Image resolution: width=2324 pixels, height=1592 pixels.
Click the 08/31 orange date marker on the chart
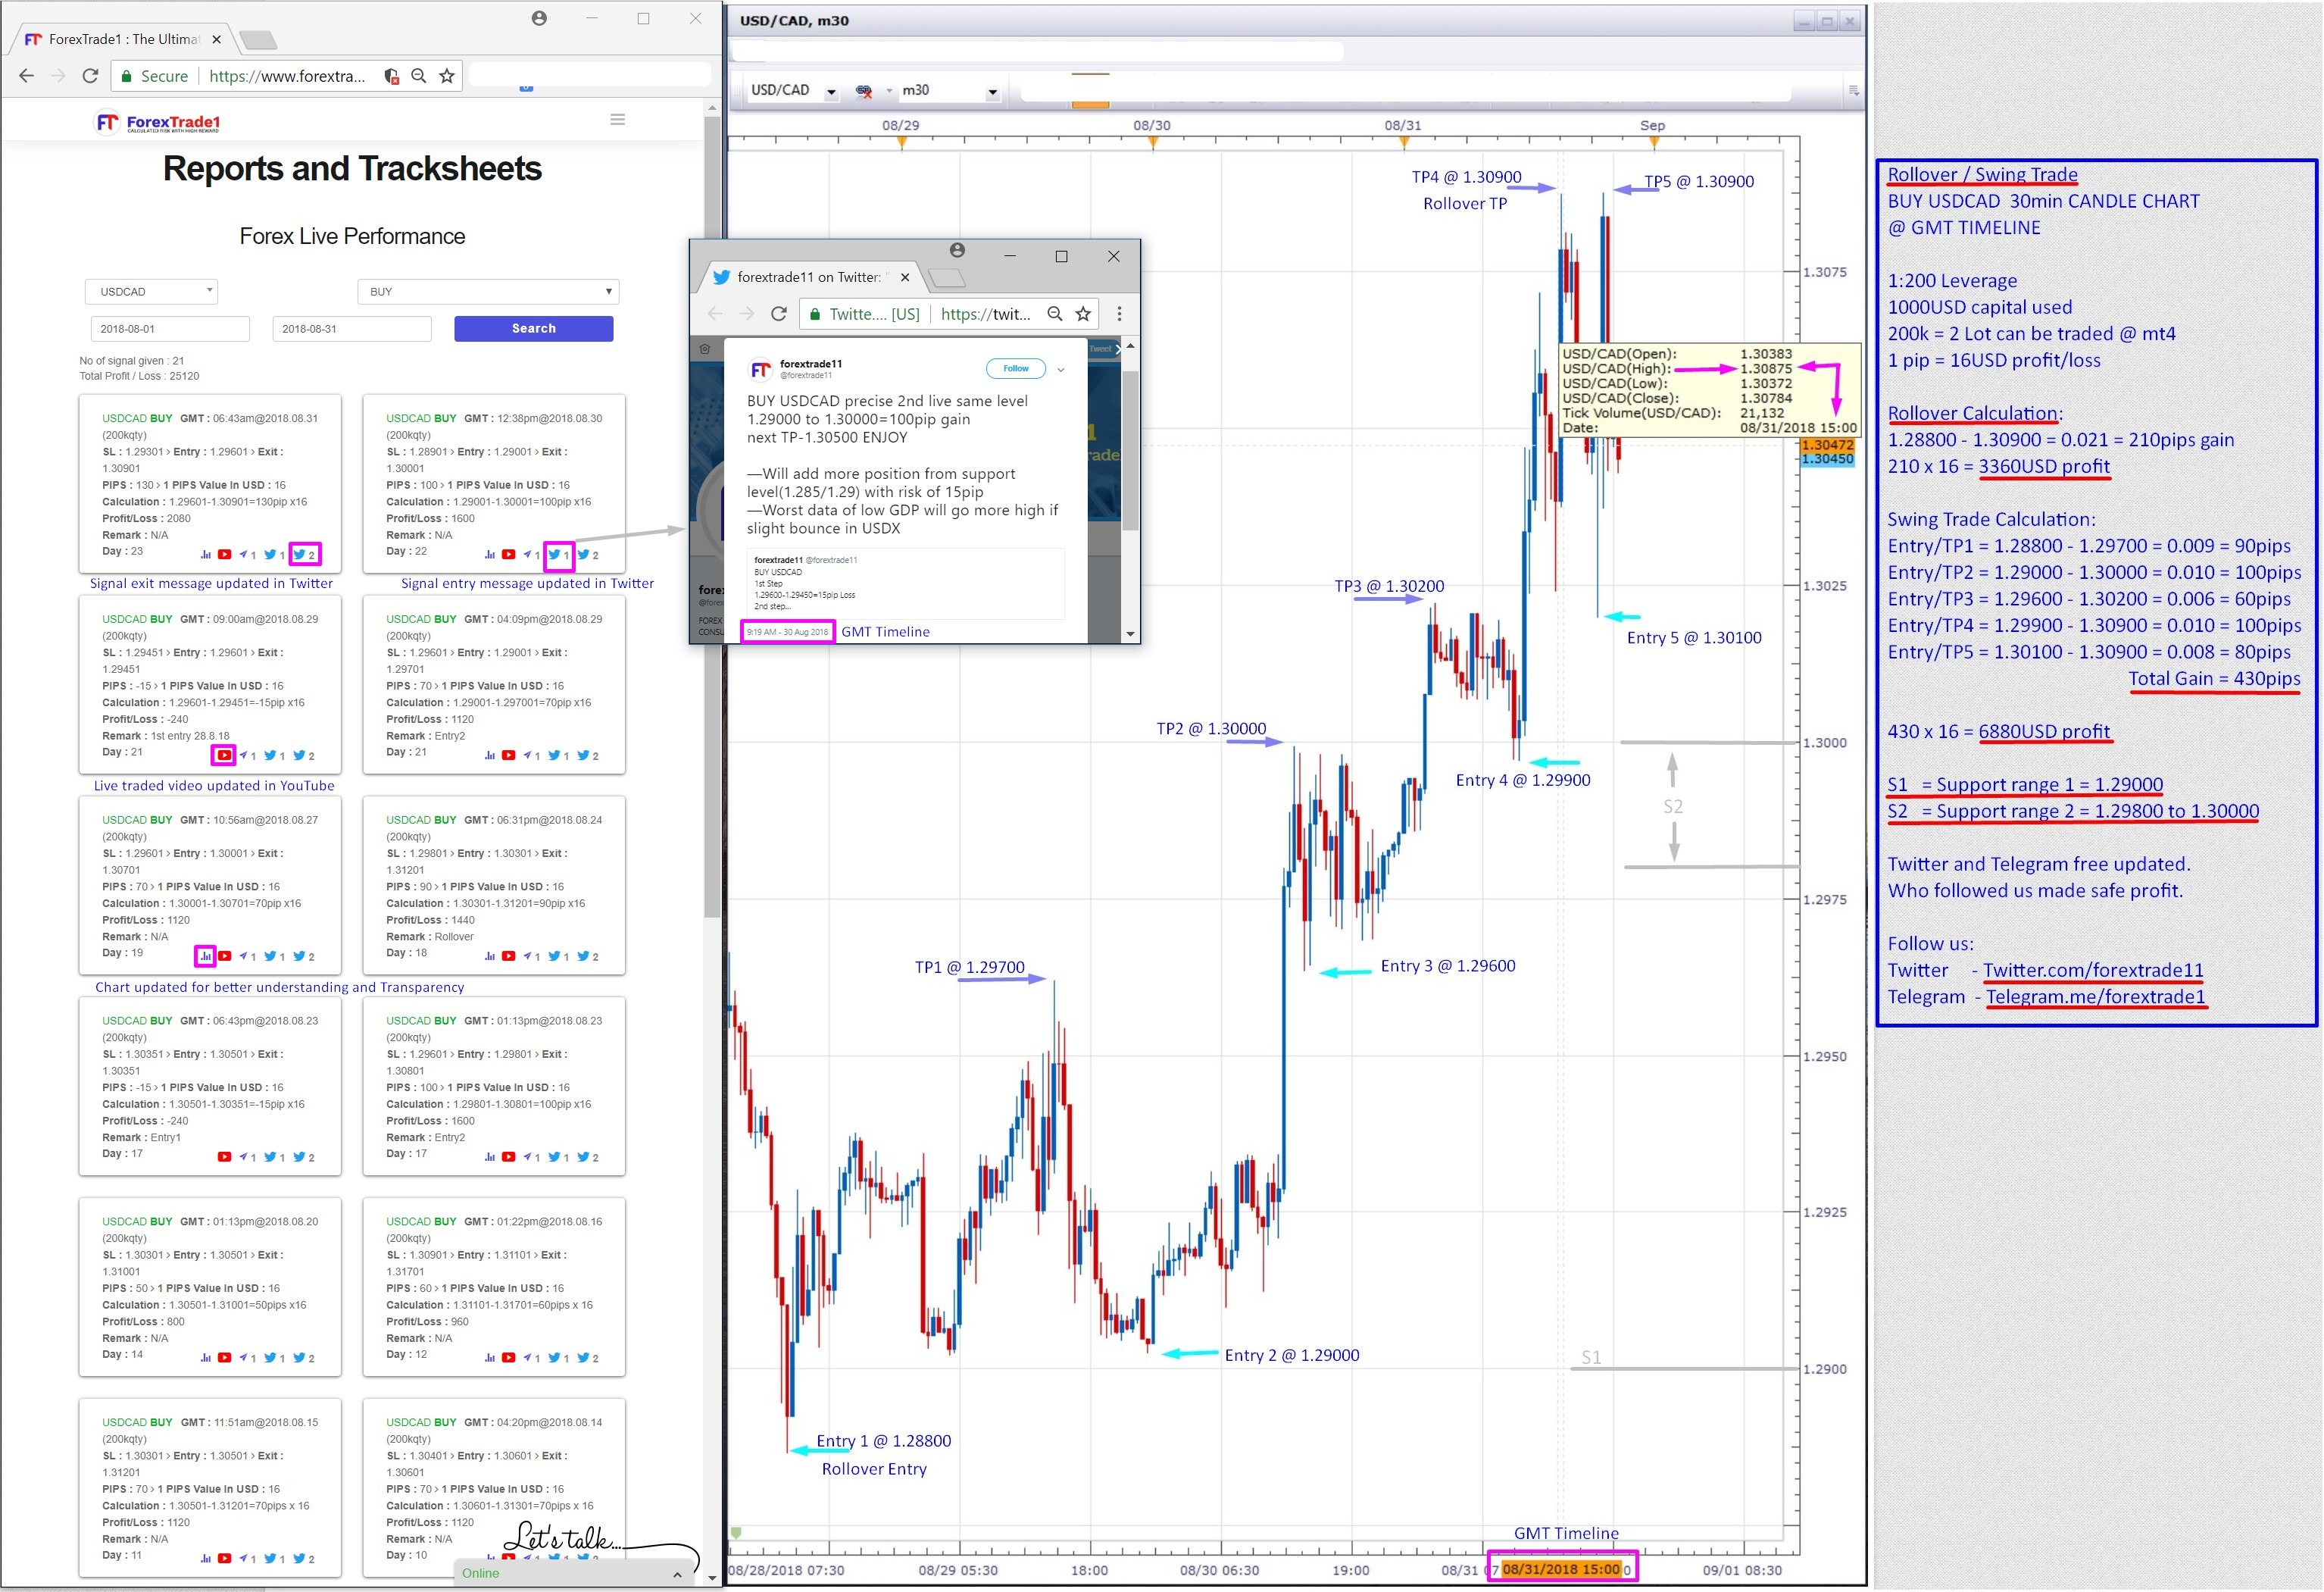tap(1404, 143)
